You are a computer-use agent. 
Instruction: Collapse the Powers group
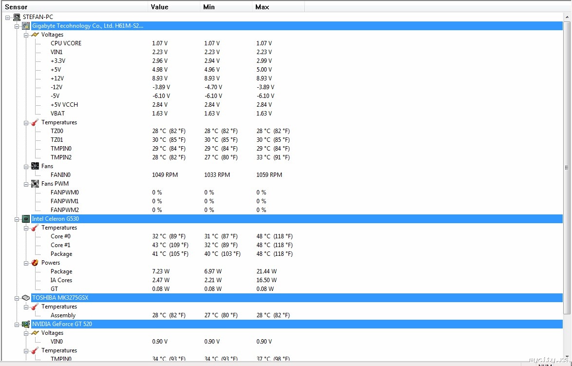(26, 263)
